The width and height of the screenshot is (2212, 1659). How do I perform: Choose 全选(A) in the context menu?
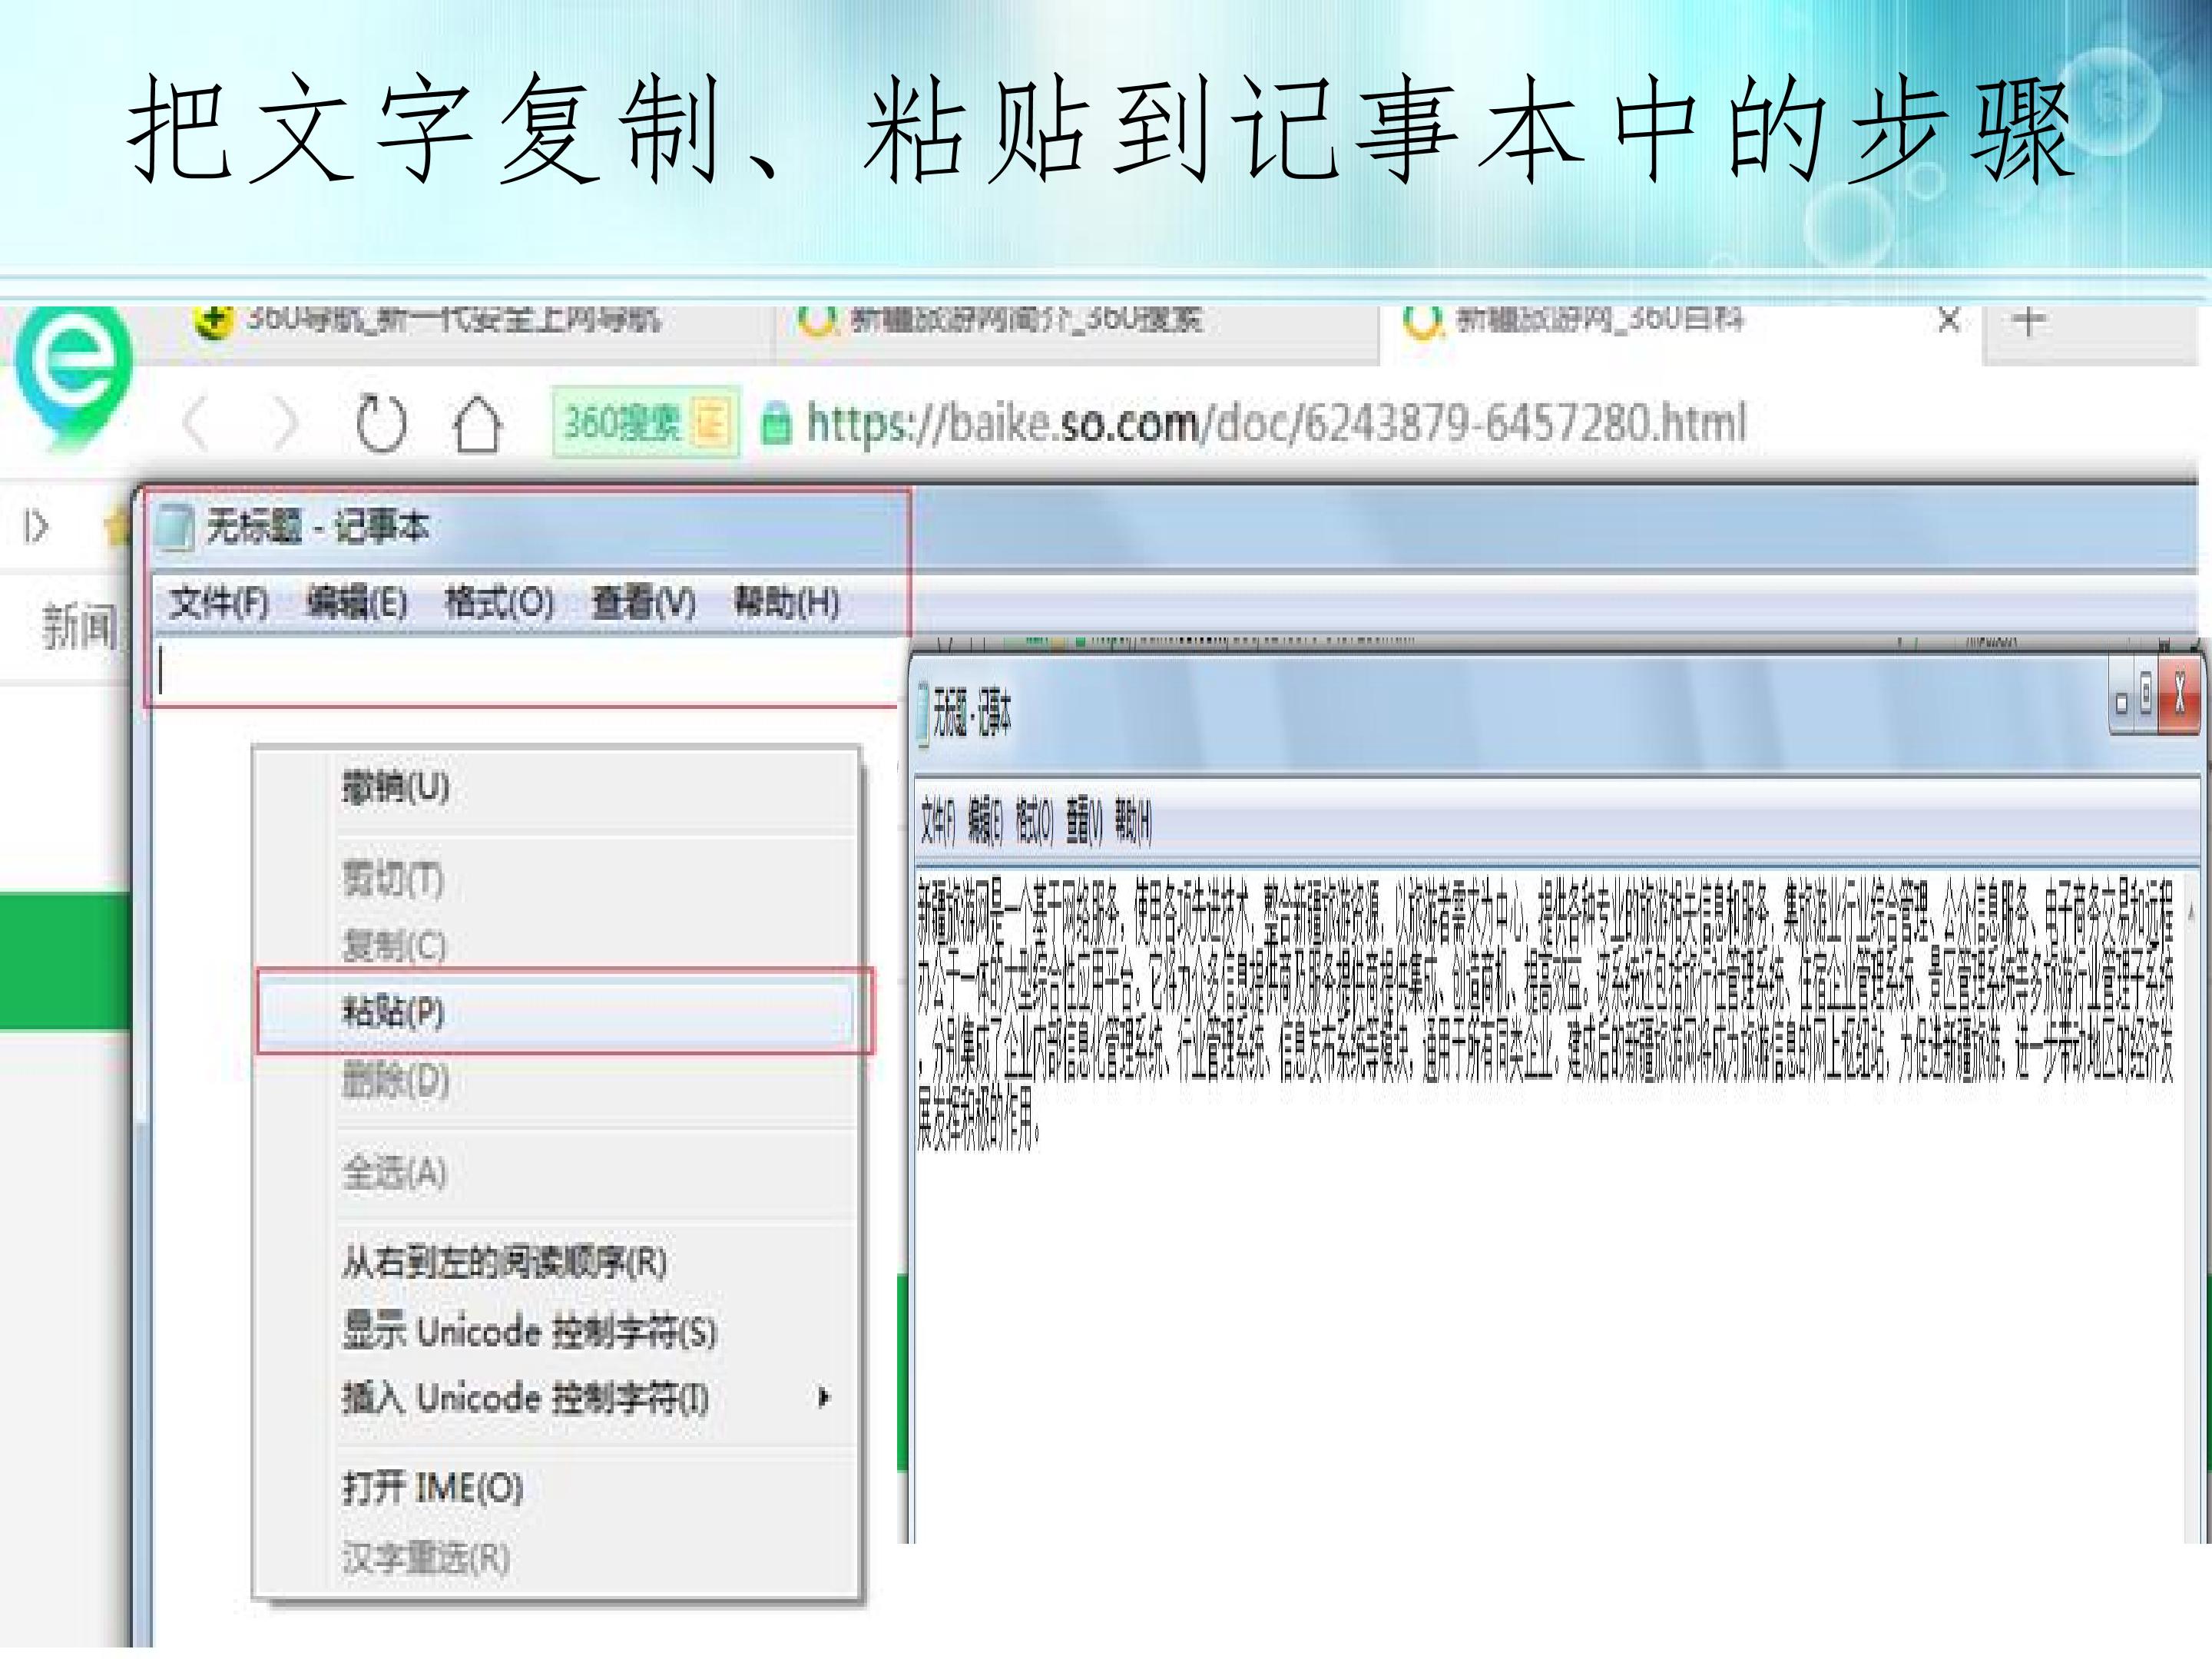coord(556,1173)
